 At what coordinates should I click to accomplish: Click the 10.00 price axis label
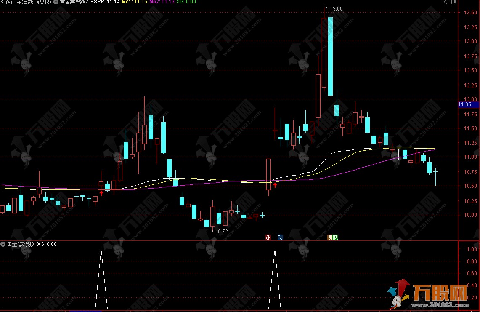click(x=470, y=215)
